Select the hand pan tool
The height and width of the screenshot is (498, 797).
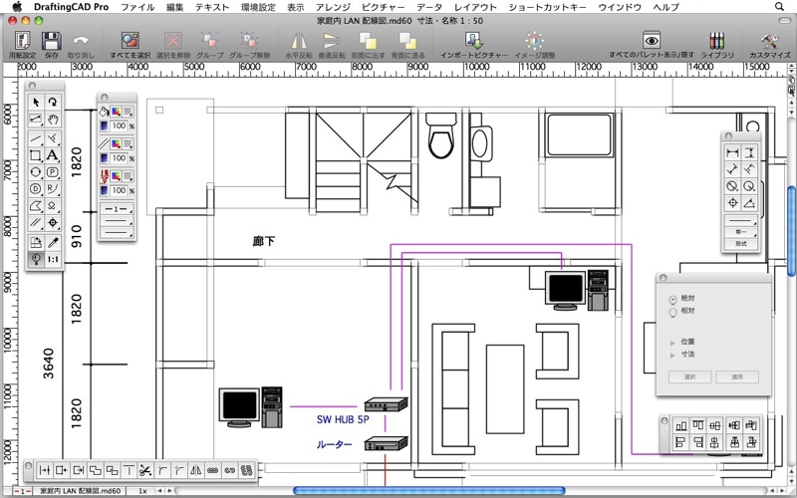tap(53, 120)
